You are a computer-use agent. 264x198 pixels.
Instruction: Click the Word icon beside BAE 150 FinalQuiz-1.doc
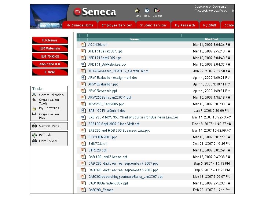click(83, 110)
